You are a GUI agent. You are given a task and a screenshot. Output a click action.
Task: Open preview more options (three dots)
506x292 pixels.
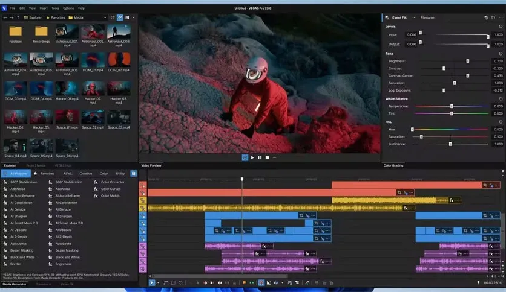click(x=275, y=157)
